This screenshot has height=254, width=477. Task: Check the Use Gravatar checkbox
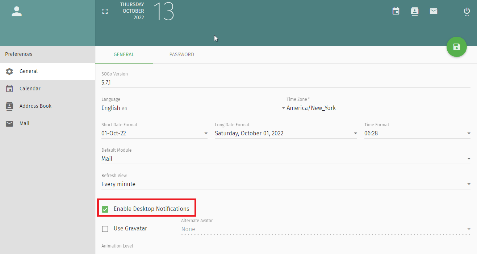(105, 229)
